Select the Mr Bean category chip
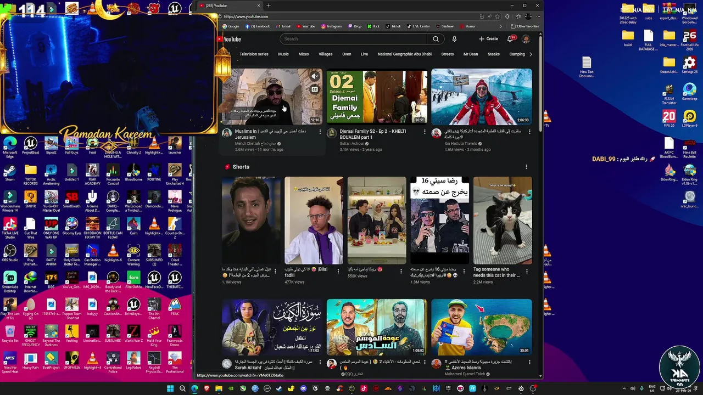 (471, 54)
